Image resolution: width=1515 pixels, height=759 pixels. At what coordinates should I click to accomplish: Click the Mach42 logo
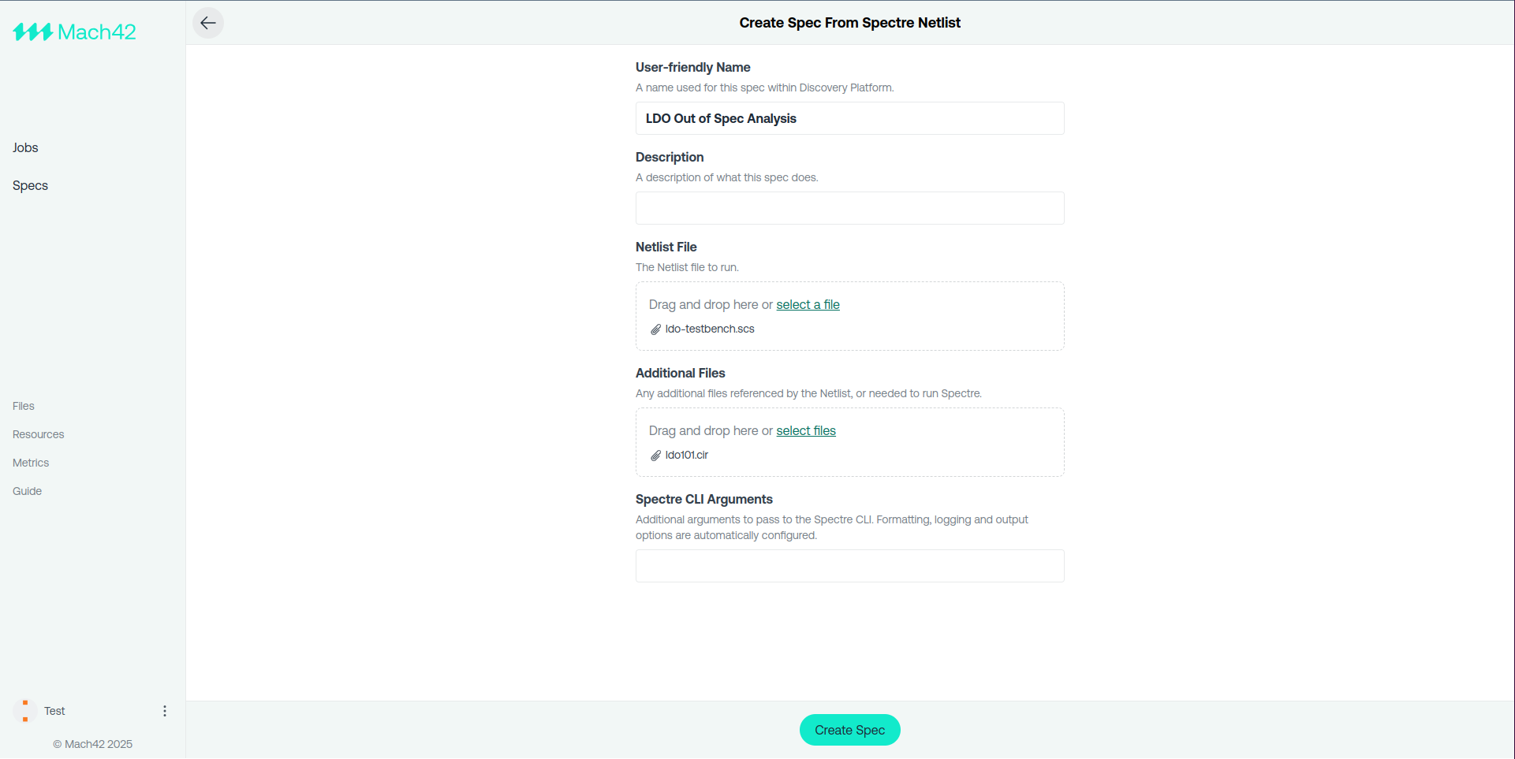click(74, 32)
